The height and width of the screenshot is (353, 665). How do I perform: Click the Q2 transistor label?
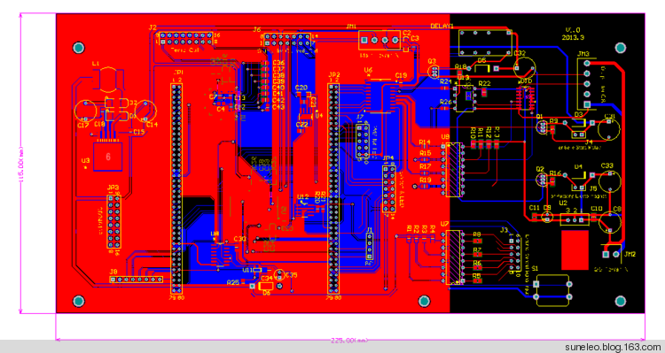pyautogui.click(x=540, y=169)
